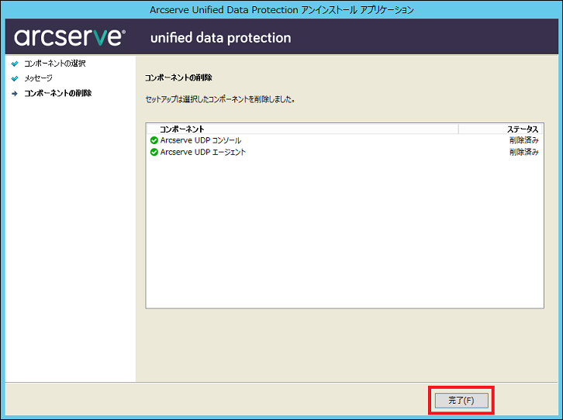The image size is (563, 420).
Task: Click checkmark icon next to コンポーネントの選択
Action: (x=15, y=64)
